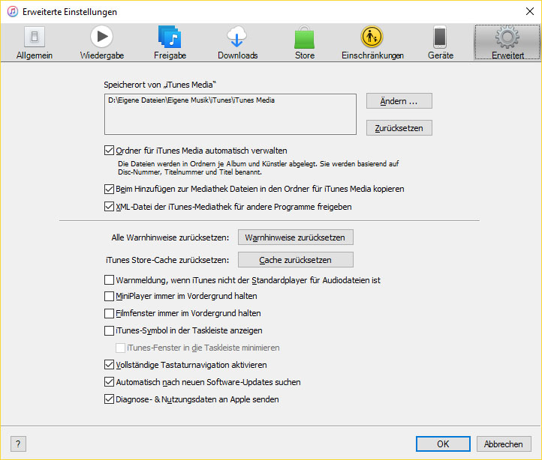
Task: Switch to the Geräte devices pane
Action: pyautogui.click(x=441, y=43)
